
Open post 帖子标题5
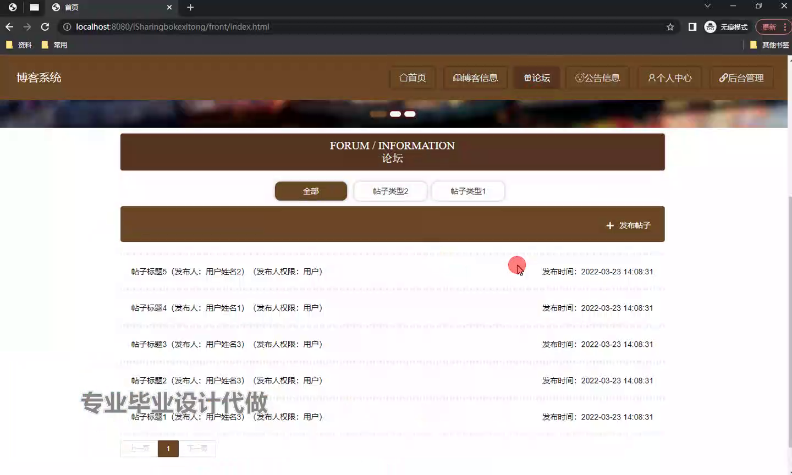[x=392, y=272]
